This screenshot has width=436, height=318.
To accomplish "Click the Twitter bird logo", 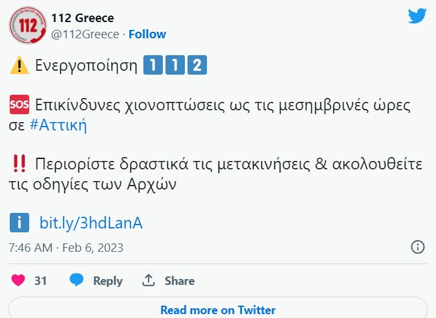I will point(417,16).
